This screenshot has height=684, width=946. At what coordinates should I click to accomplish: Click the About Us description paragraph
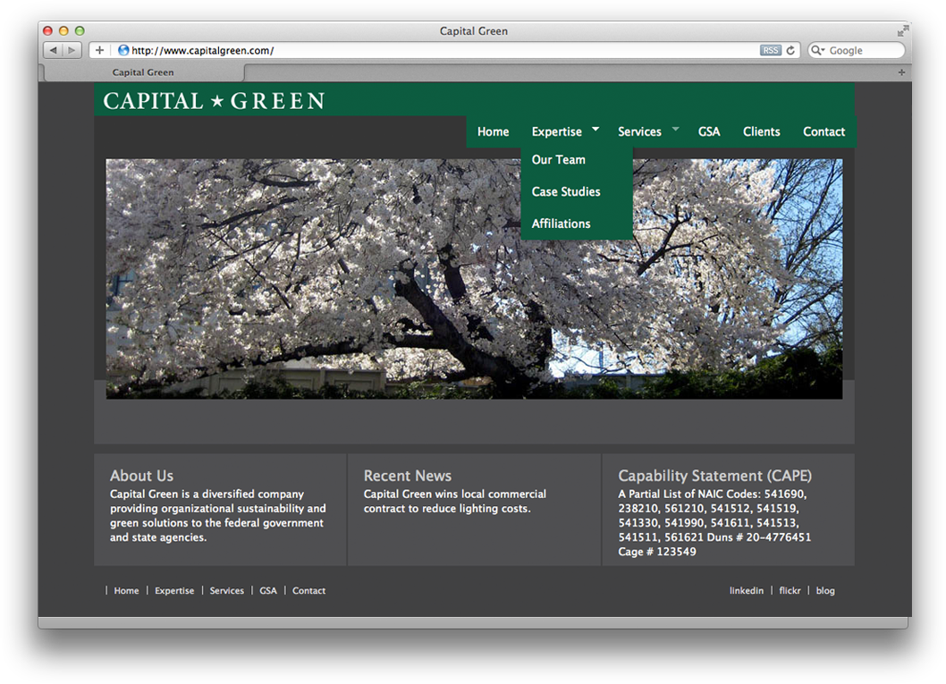click(218, 516)
